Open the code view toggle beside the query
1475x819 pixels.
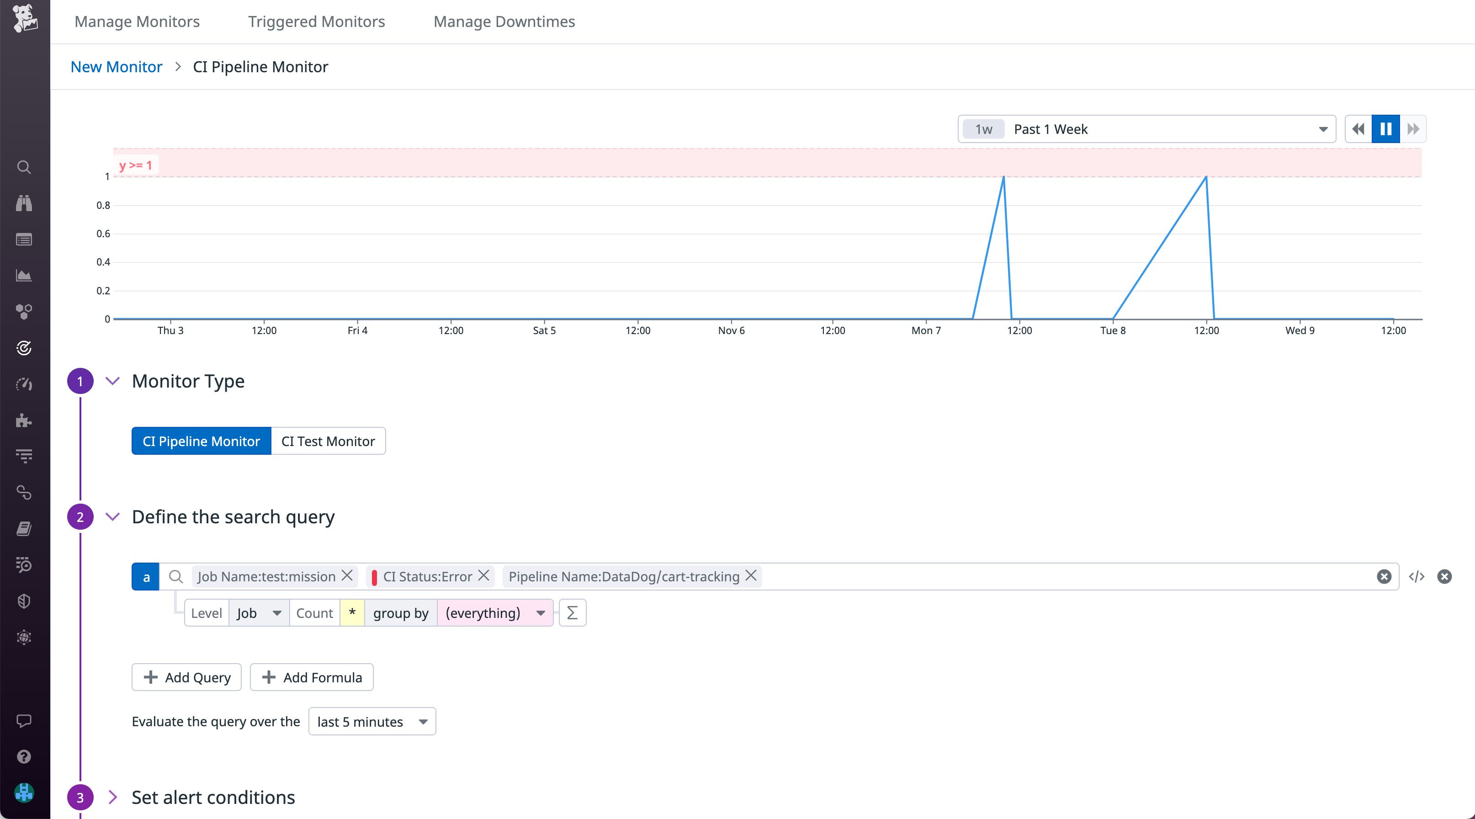coord(1417,577)
